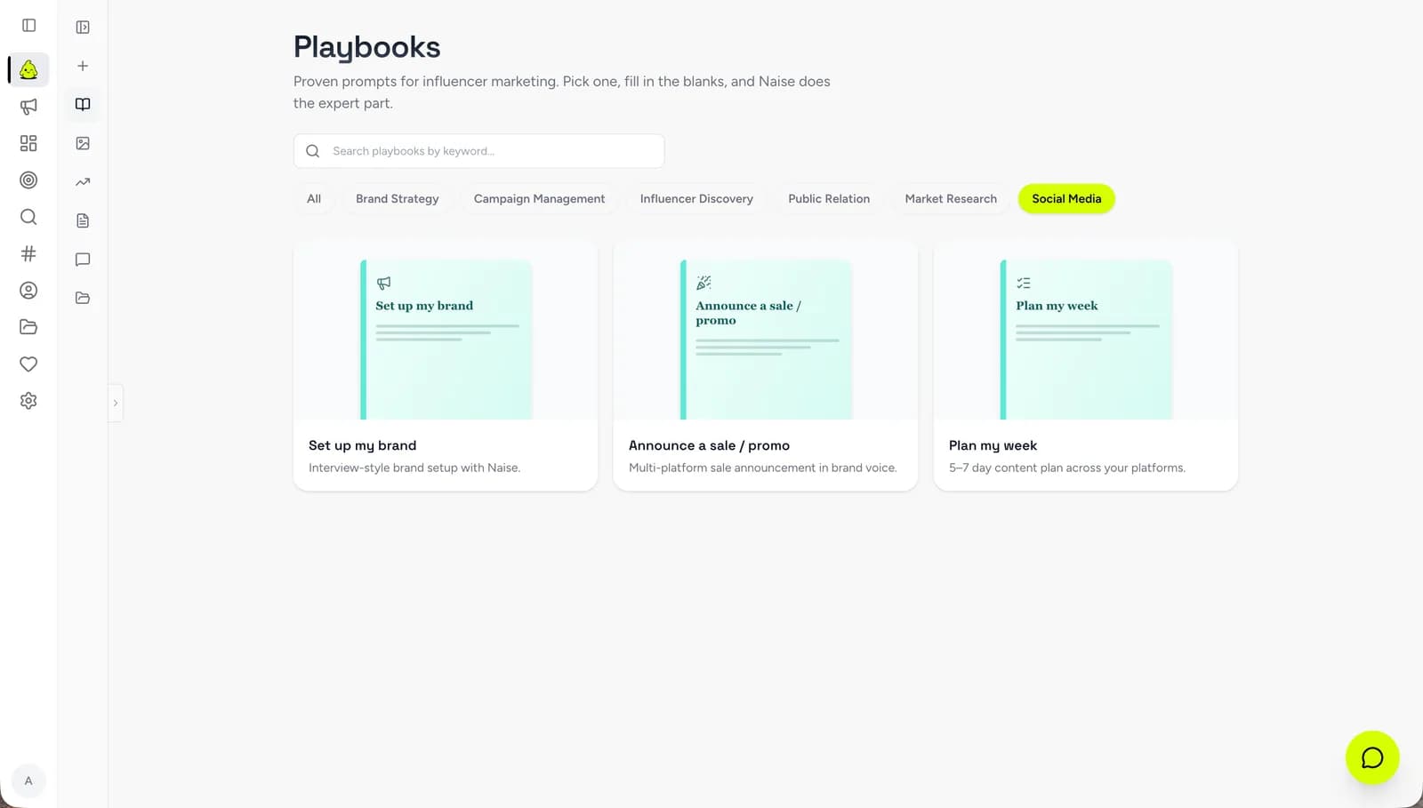Open the hashtag icon in sidebar
Screen dimensions: 1423x808
click(x=28, y=253)
